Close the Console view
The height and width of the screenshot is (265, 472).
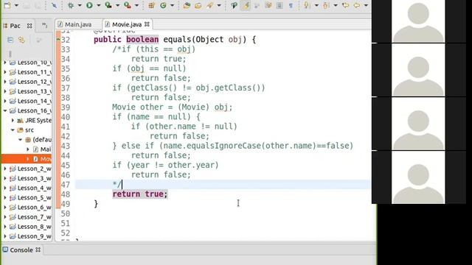(38, 250)
